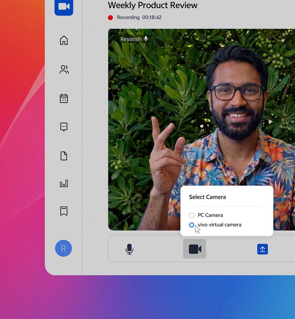
Task: Toggle the microphone in call controls
Action: click(129, 249)
